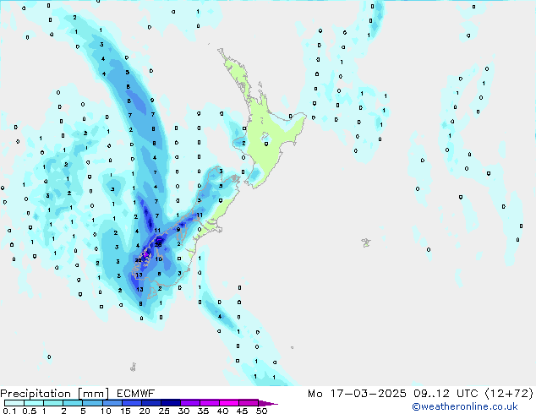This screenshot has height=414, width=536.
Task: Click the '11' value near northern South Island
Action: click(x=200, y=215)
